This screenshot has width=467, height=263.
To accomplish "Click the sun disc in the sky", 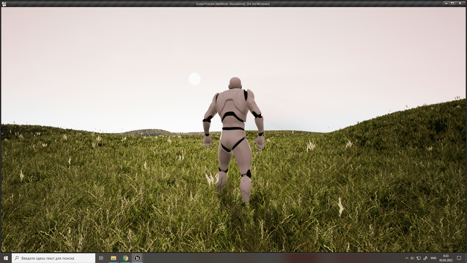I will pyautogui.click(x=194, y=79).
